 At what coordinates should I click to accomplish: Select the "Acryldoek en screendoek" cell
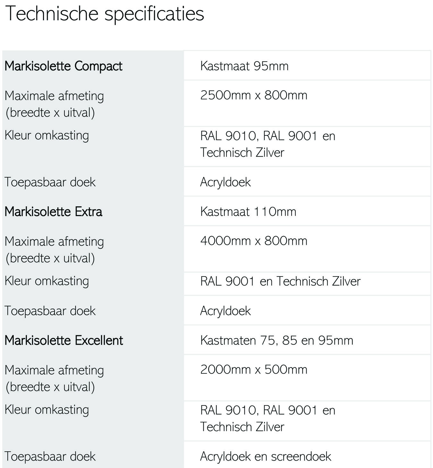coord(266,456)
